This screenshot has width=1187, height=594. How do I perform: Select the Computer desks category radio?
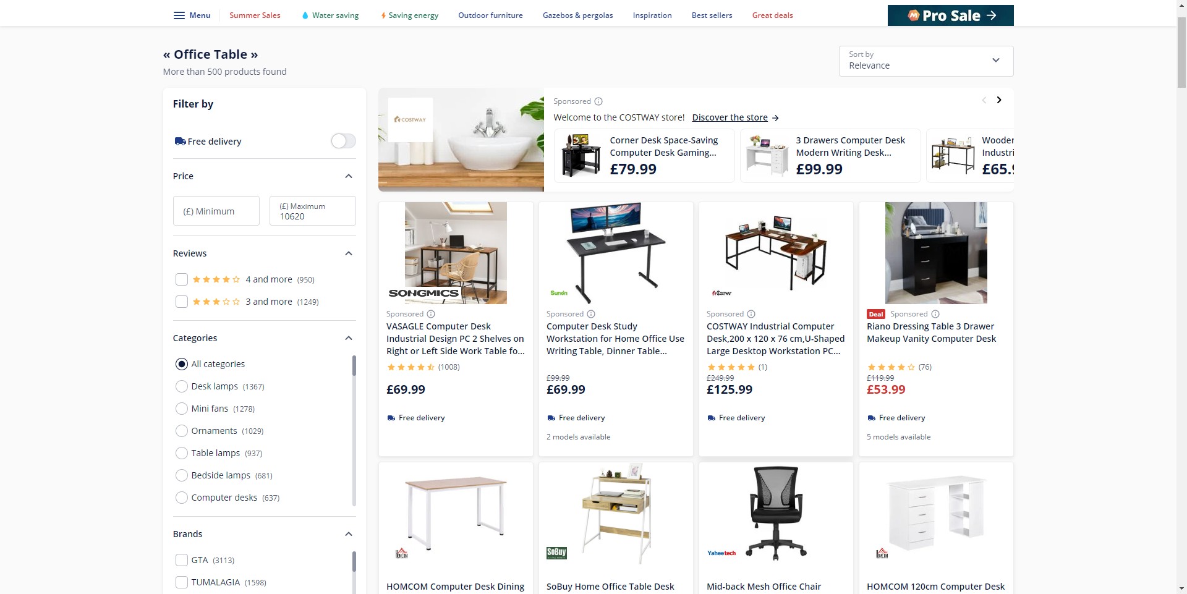tap(182, 498)
